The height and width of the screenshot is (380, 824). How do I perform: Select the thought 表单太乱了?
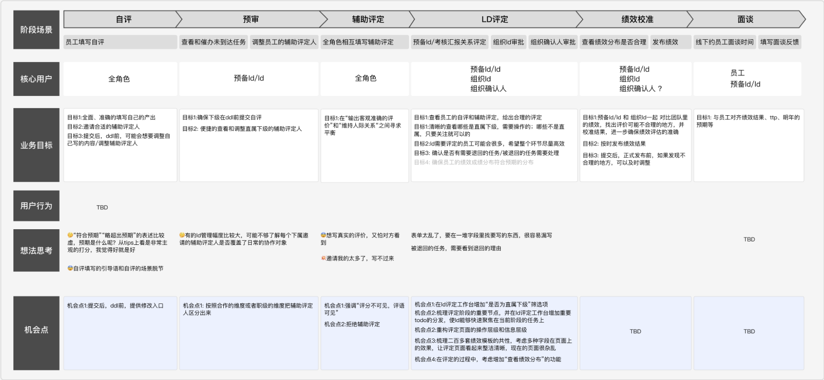coord(482,235)
